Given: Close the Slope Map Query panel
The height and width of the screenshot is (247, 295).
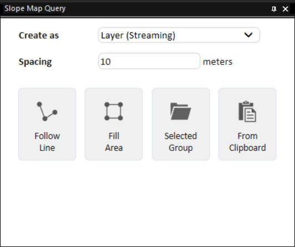Looking at the screenshot, I should [286, 9].
